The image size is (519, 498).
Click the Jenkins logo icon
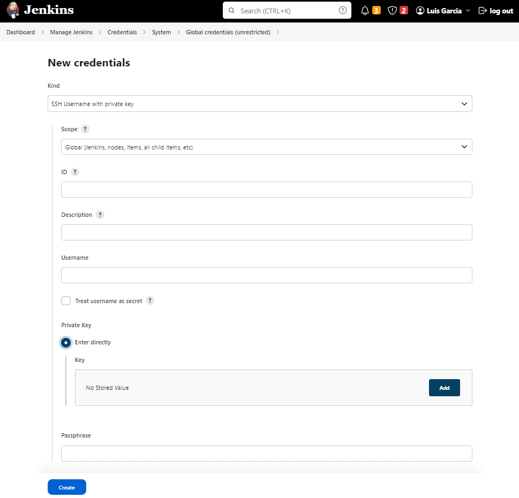pos(13,10)
